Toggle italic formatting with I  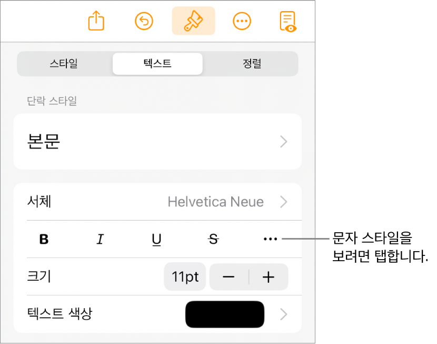click(101, 240)
